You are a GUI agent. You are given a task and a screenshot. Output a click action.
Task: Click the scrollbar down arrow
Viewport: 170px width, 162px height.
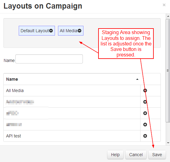168,143
